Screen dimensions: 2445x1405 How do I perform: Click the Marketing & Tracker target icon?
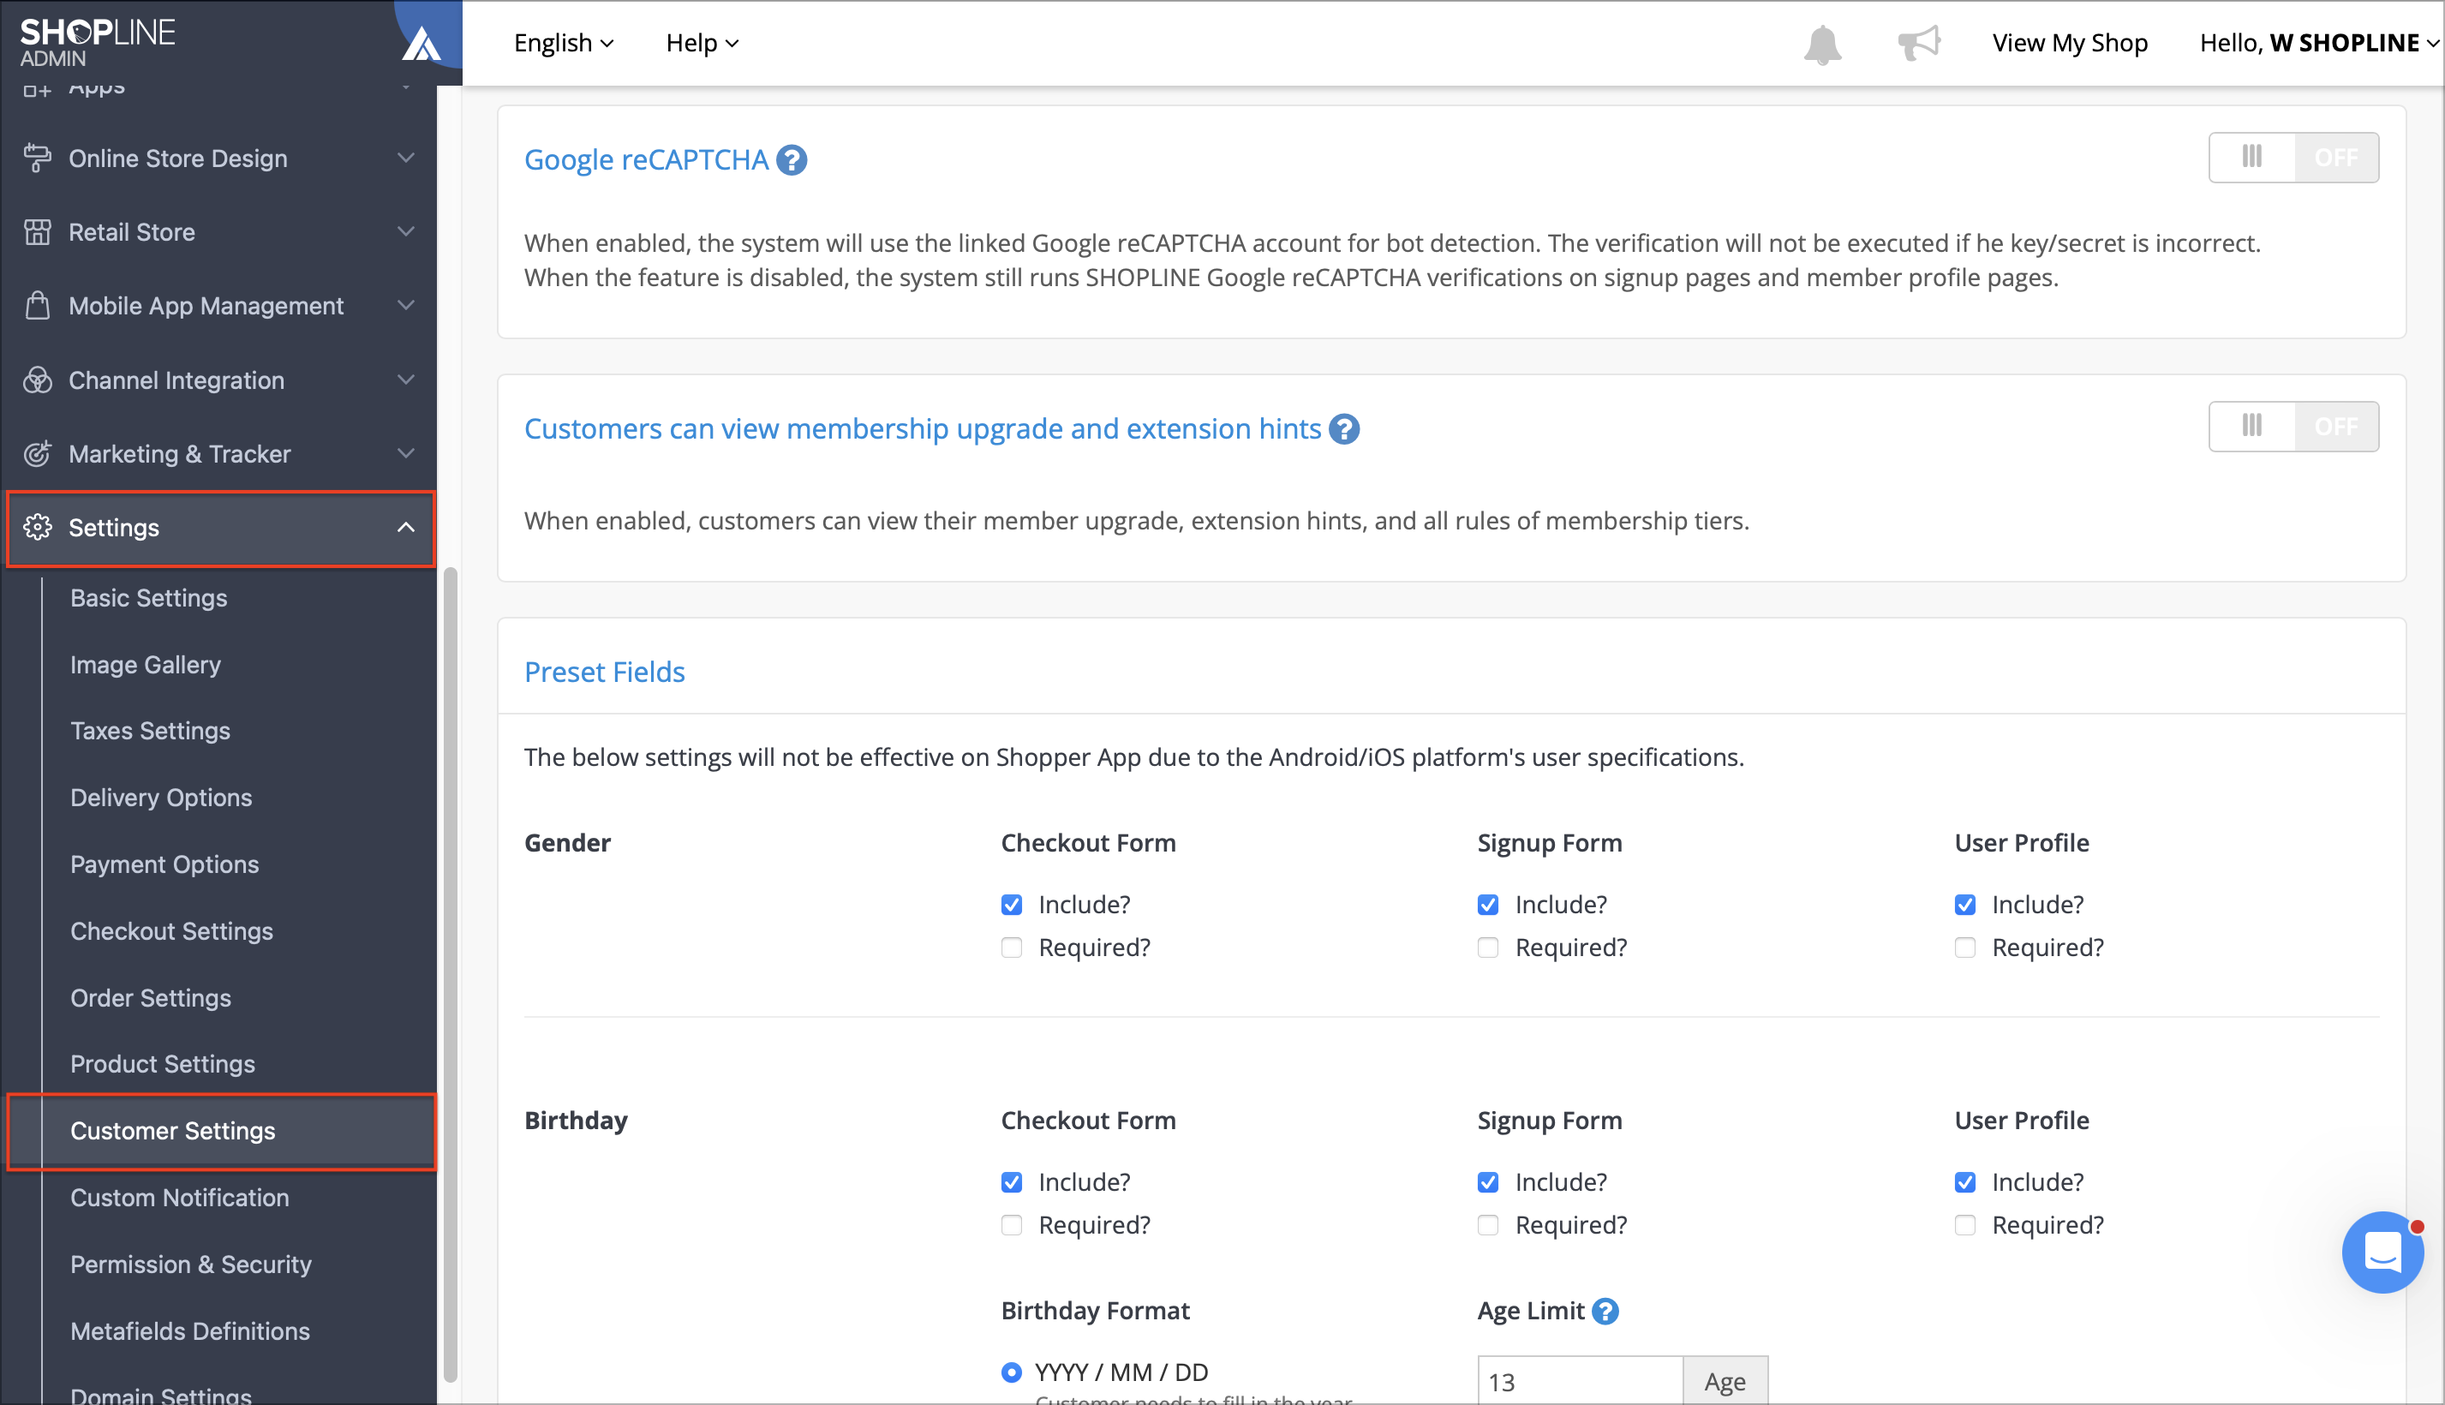point(38,453)
